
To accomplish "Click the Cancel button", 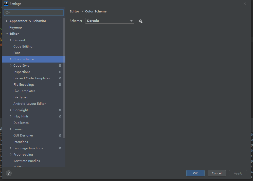I will (216, 173).
